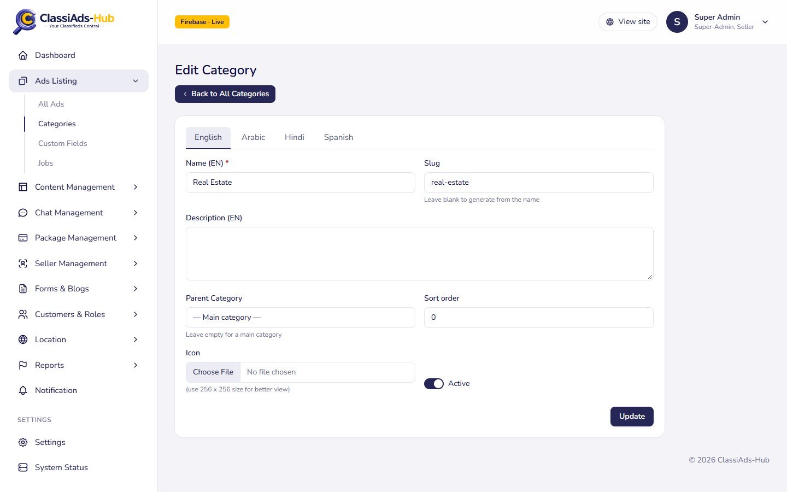
Task: Click the Location globe icon in sidebar
Action: (23, 339)
